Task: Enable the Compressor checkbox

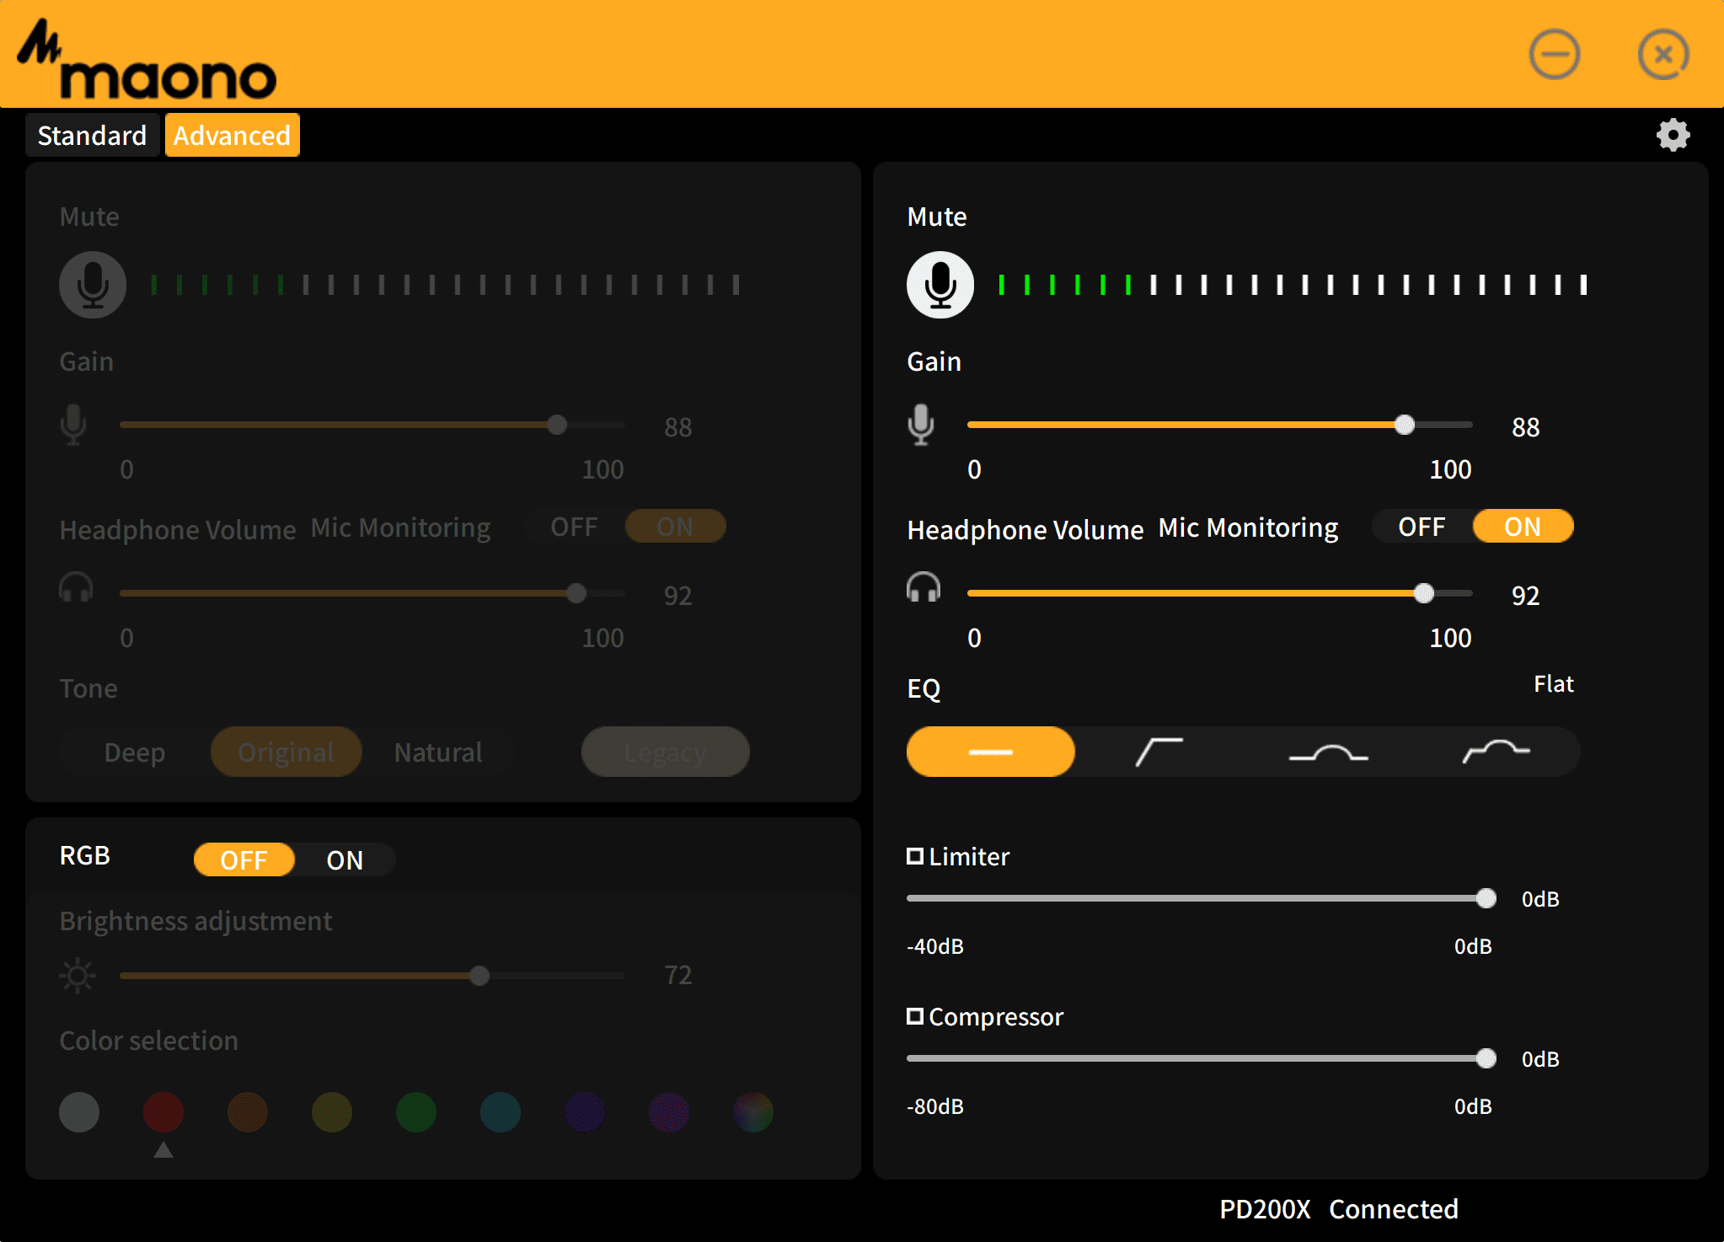Action: 915,1016
